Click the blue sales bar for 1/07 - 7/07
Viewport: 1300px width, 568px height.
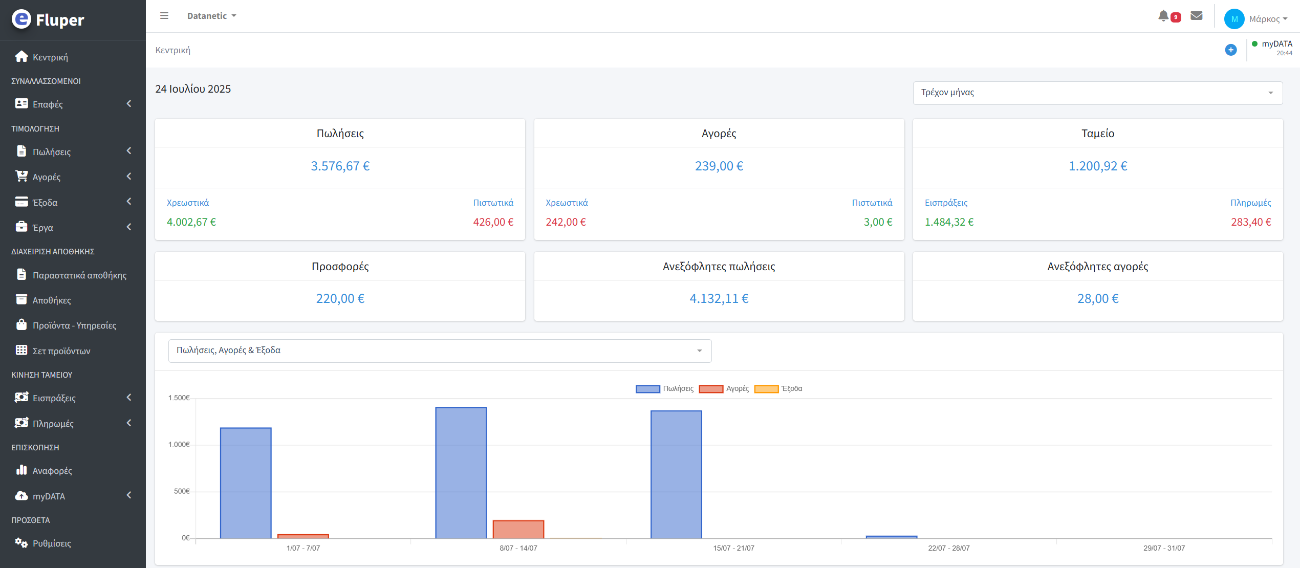click(246, 483)
